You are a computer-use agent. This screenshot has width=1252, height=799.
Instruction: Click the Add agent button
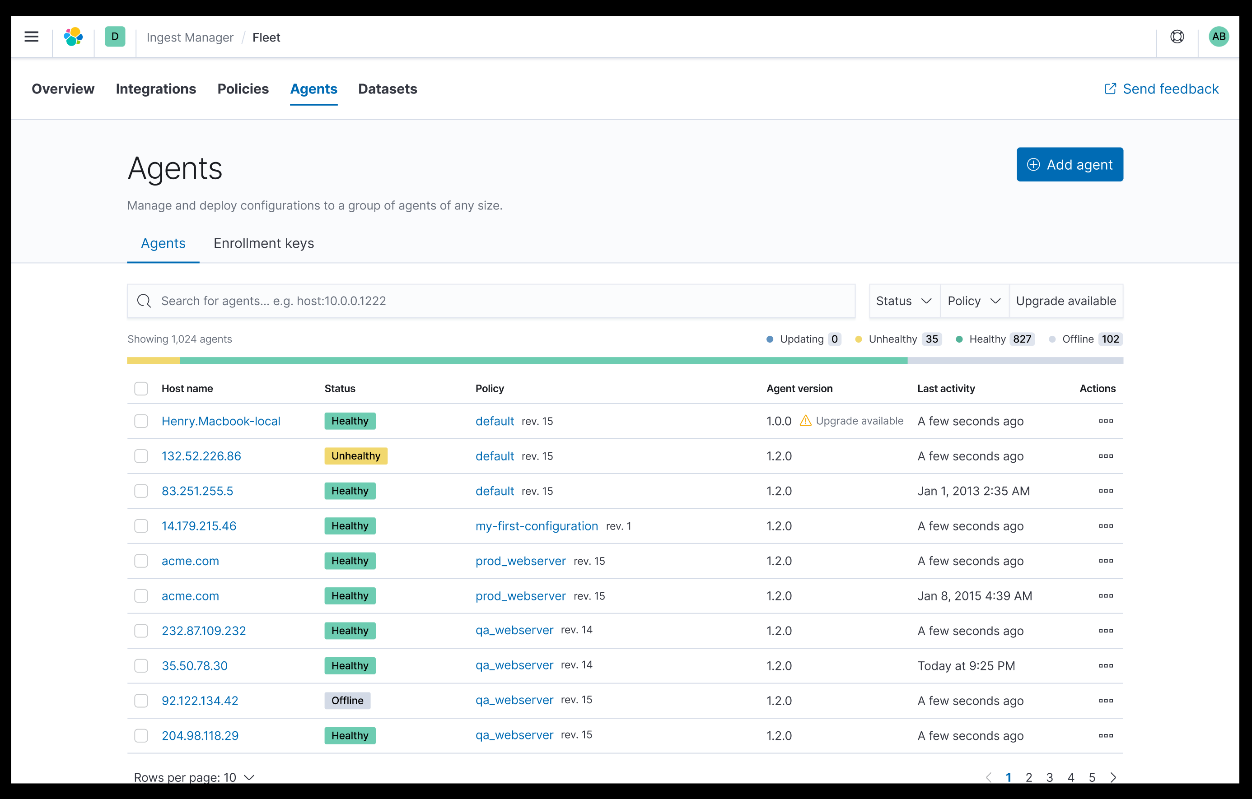point(1069,164)
